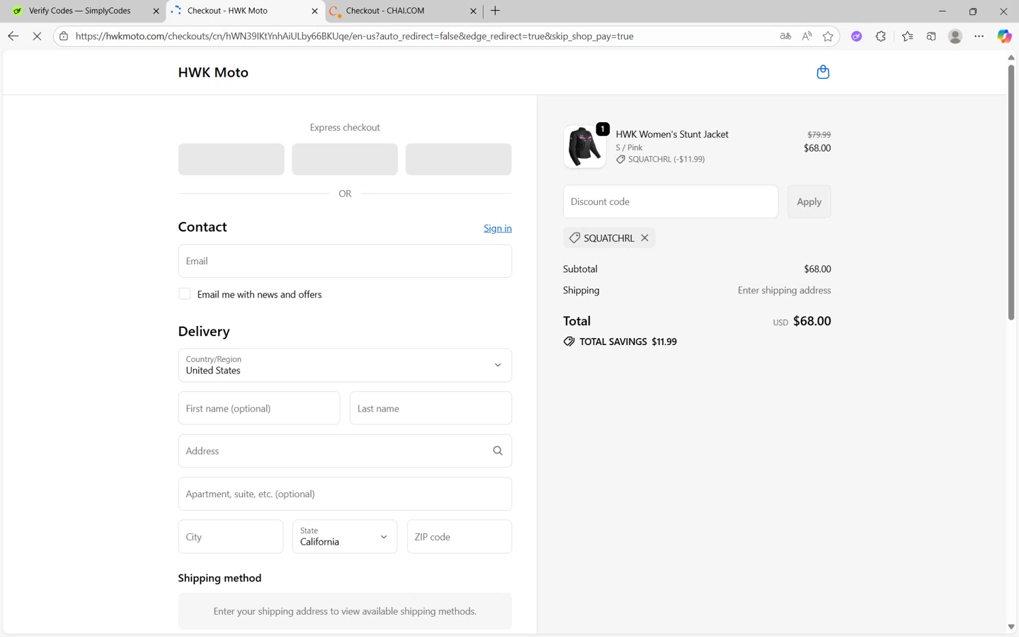Switch to Checkout CHAI.COM tab

coord(404,11)
